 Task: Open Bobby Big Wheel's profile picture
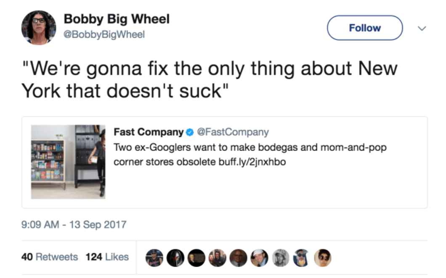pos(39,27)
